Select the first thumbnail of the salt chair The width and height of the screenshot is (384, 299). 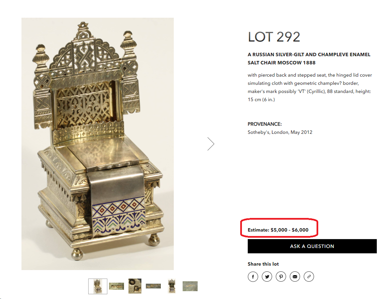98,286
